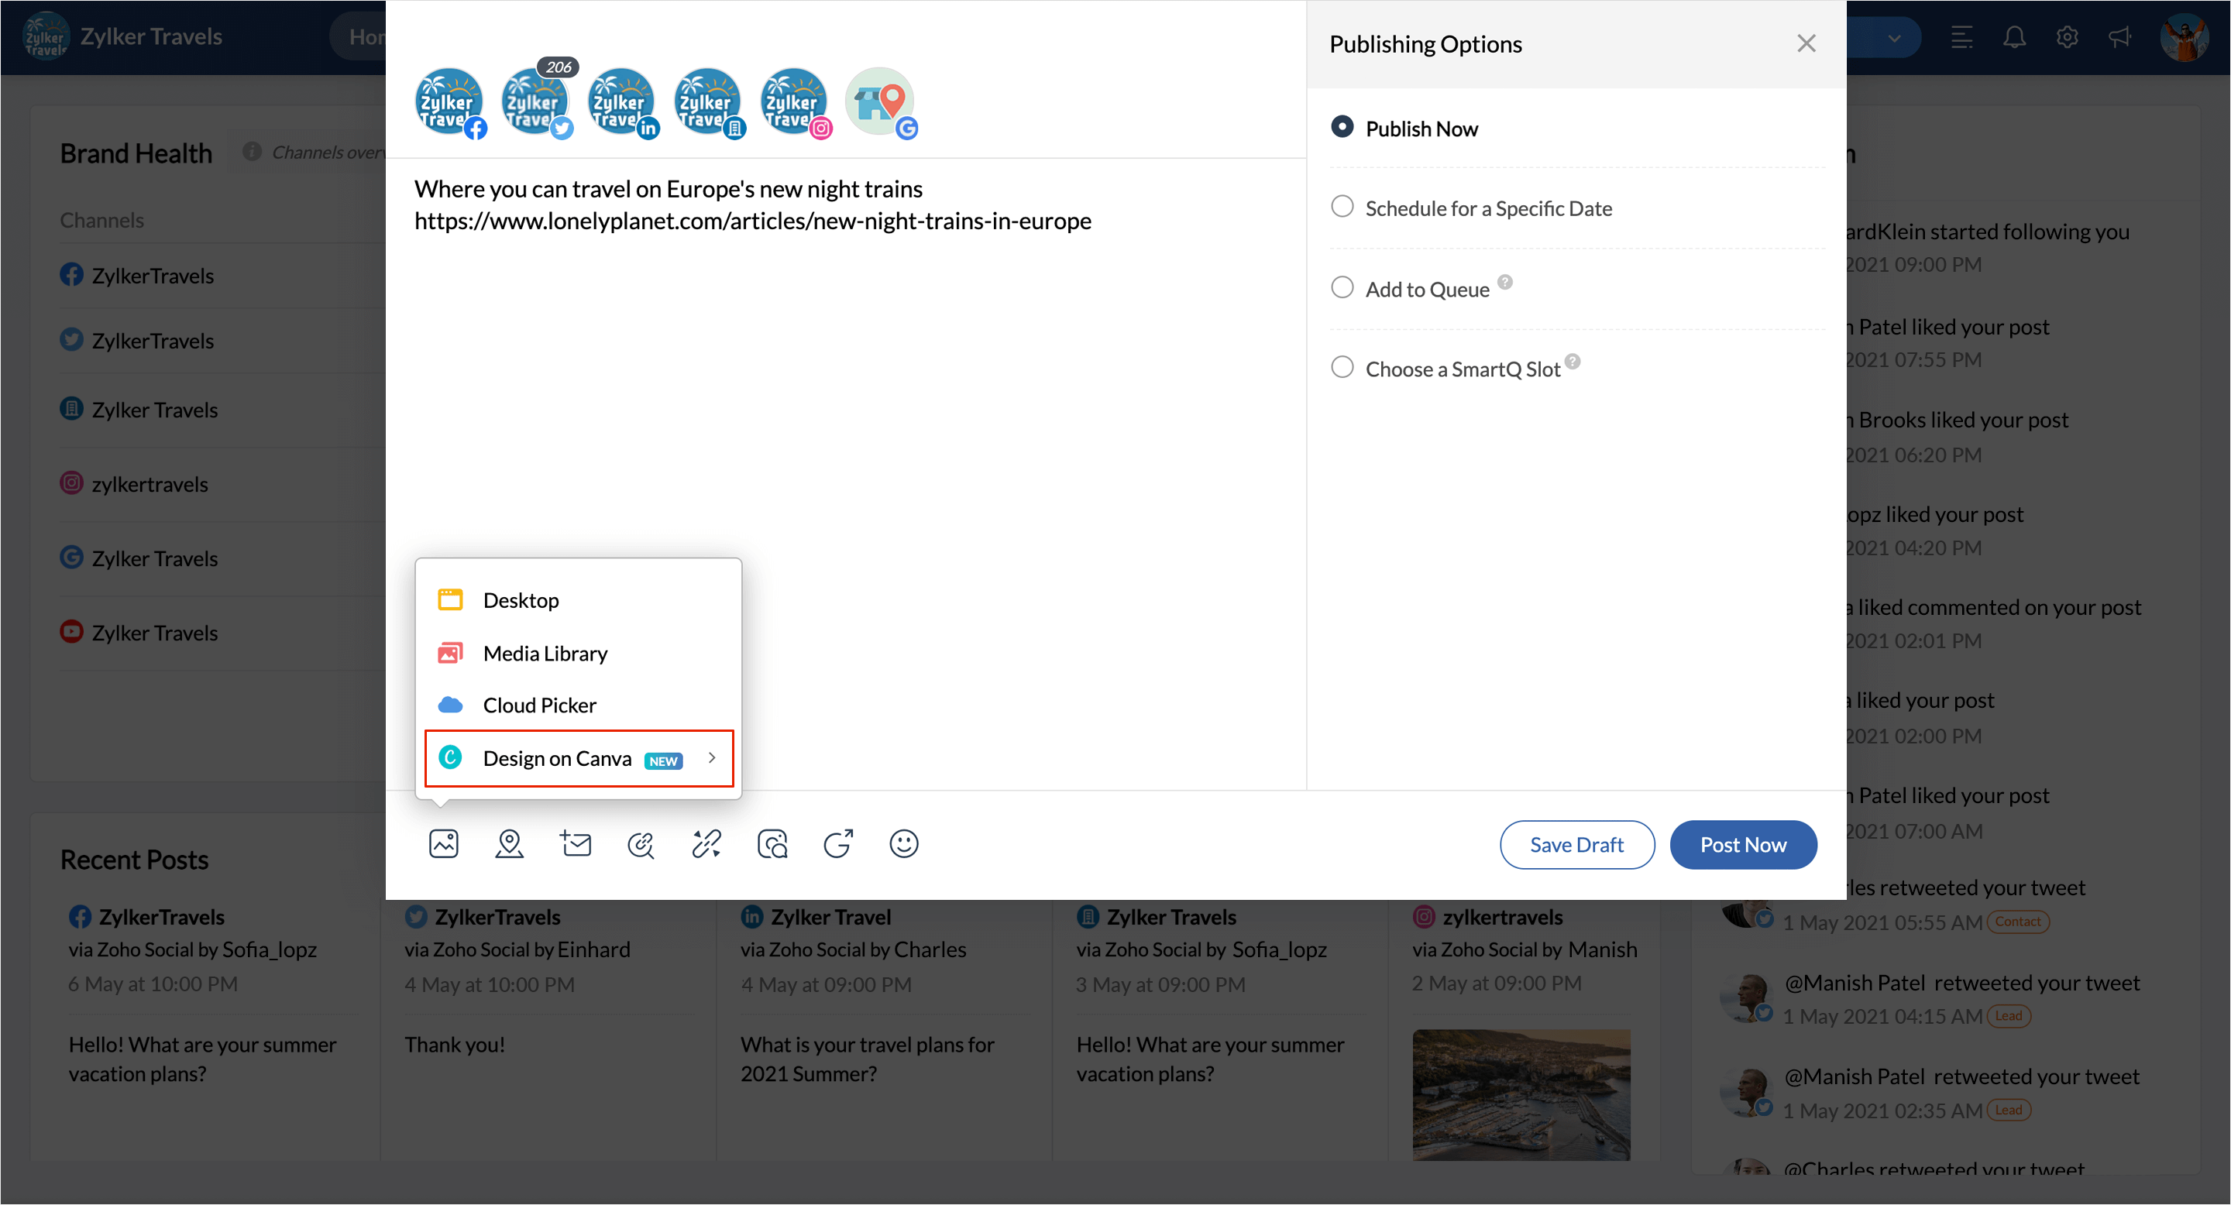Choose a SmartQ Slot radio option

pyautogui.click(x=1342, y=367)
